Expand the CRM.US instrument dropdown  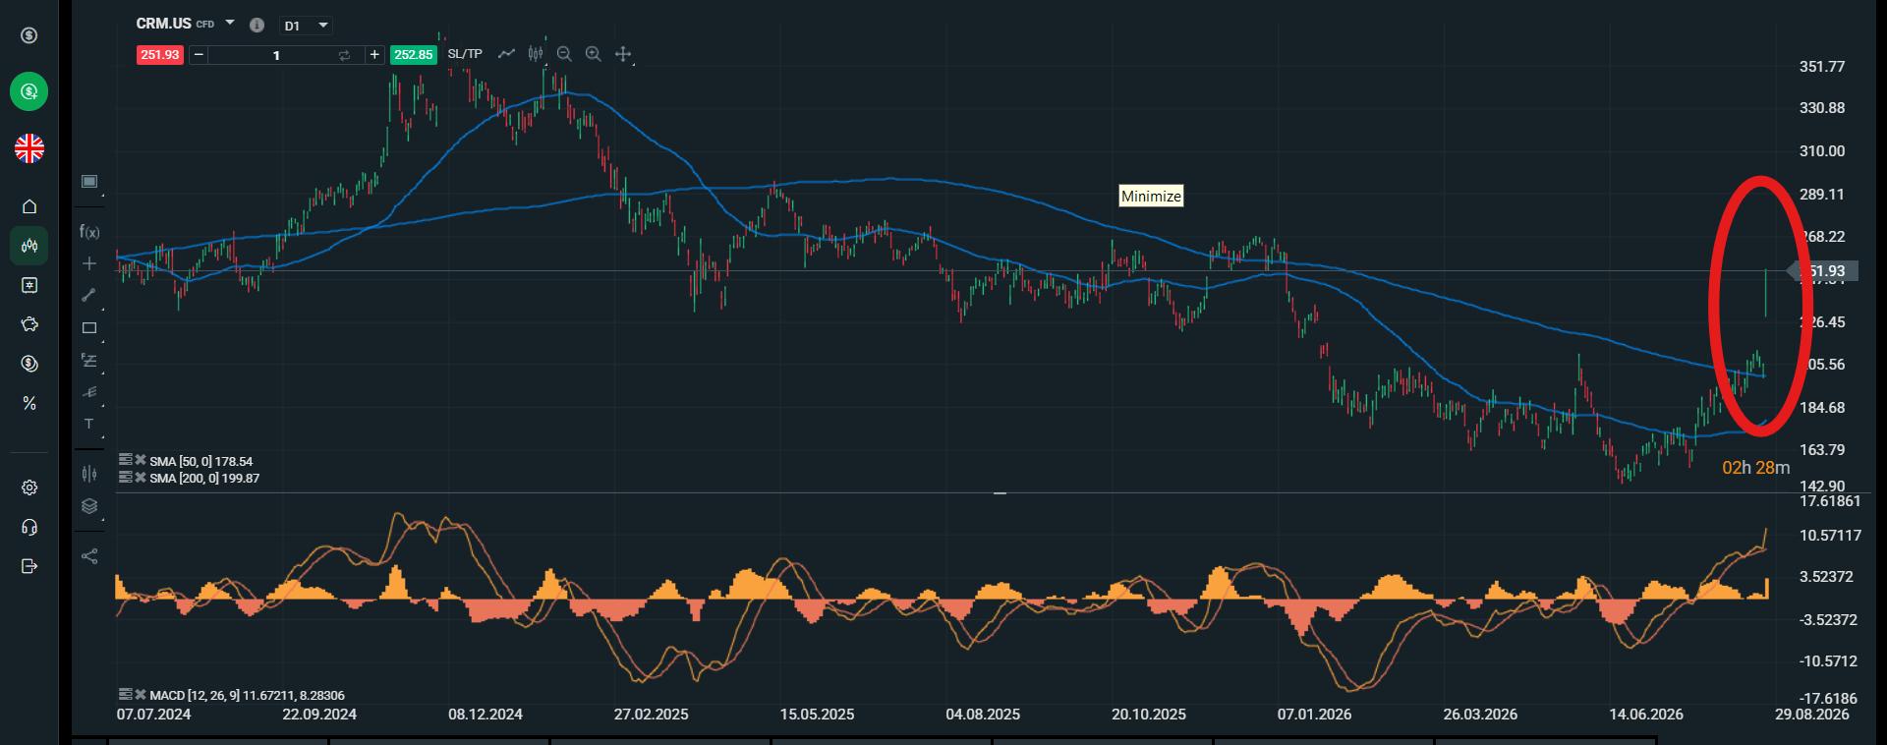point(230,23)
